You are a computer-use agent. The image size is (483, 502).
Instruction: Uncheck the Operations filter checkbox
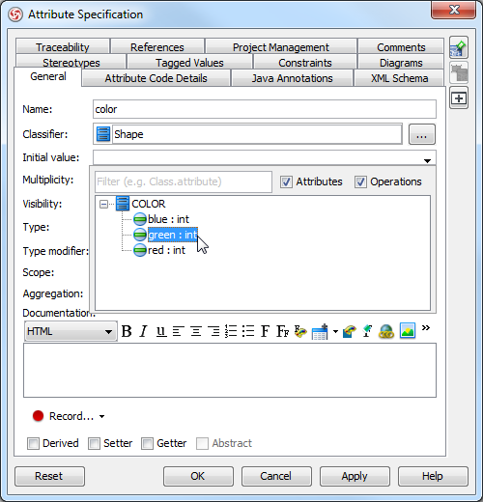coord(360,181)
